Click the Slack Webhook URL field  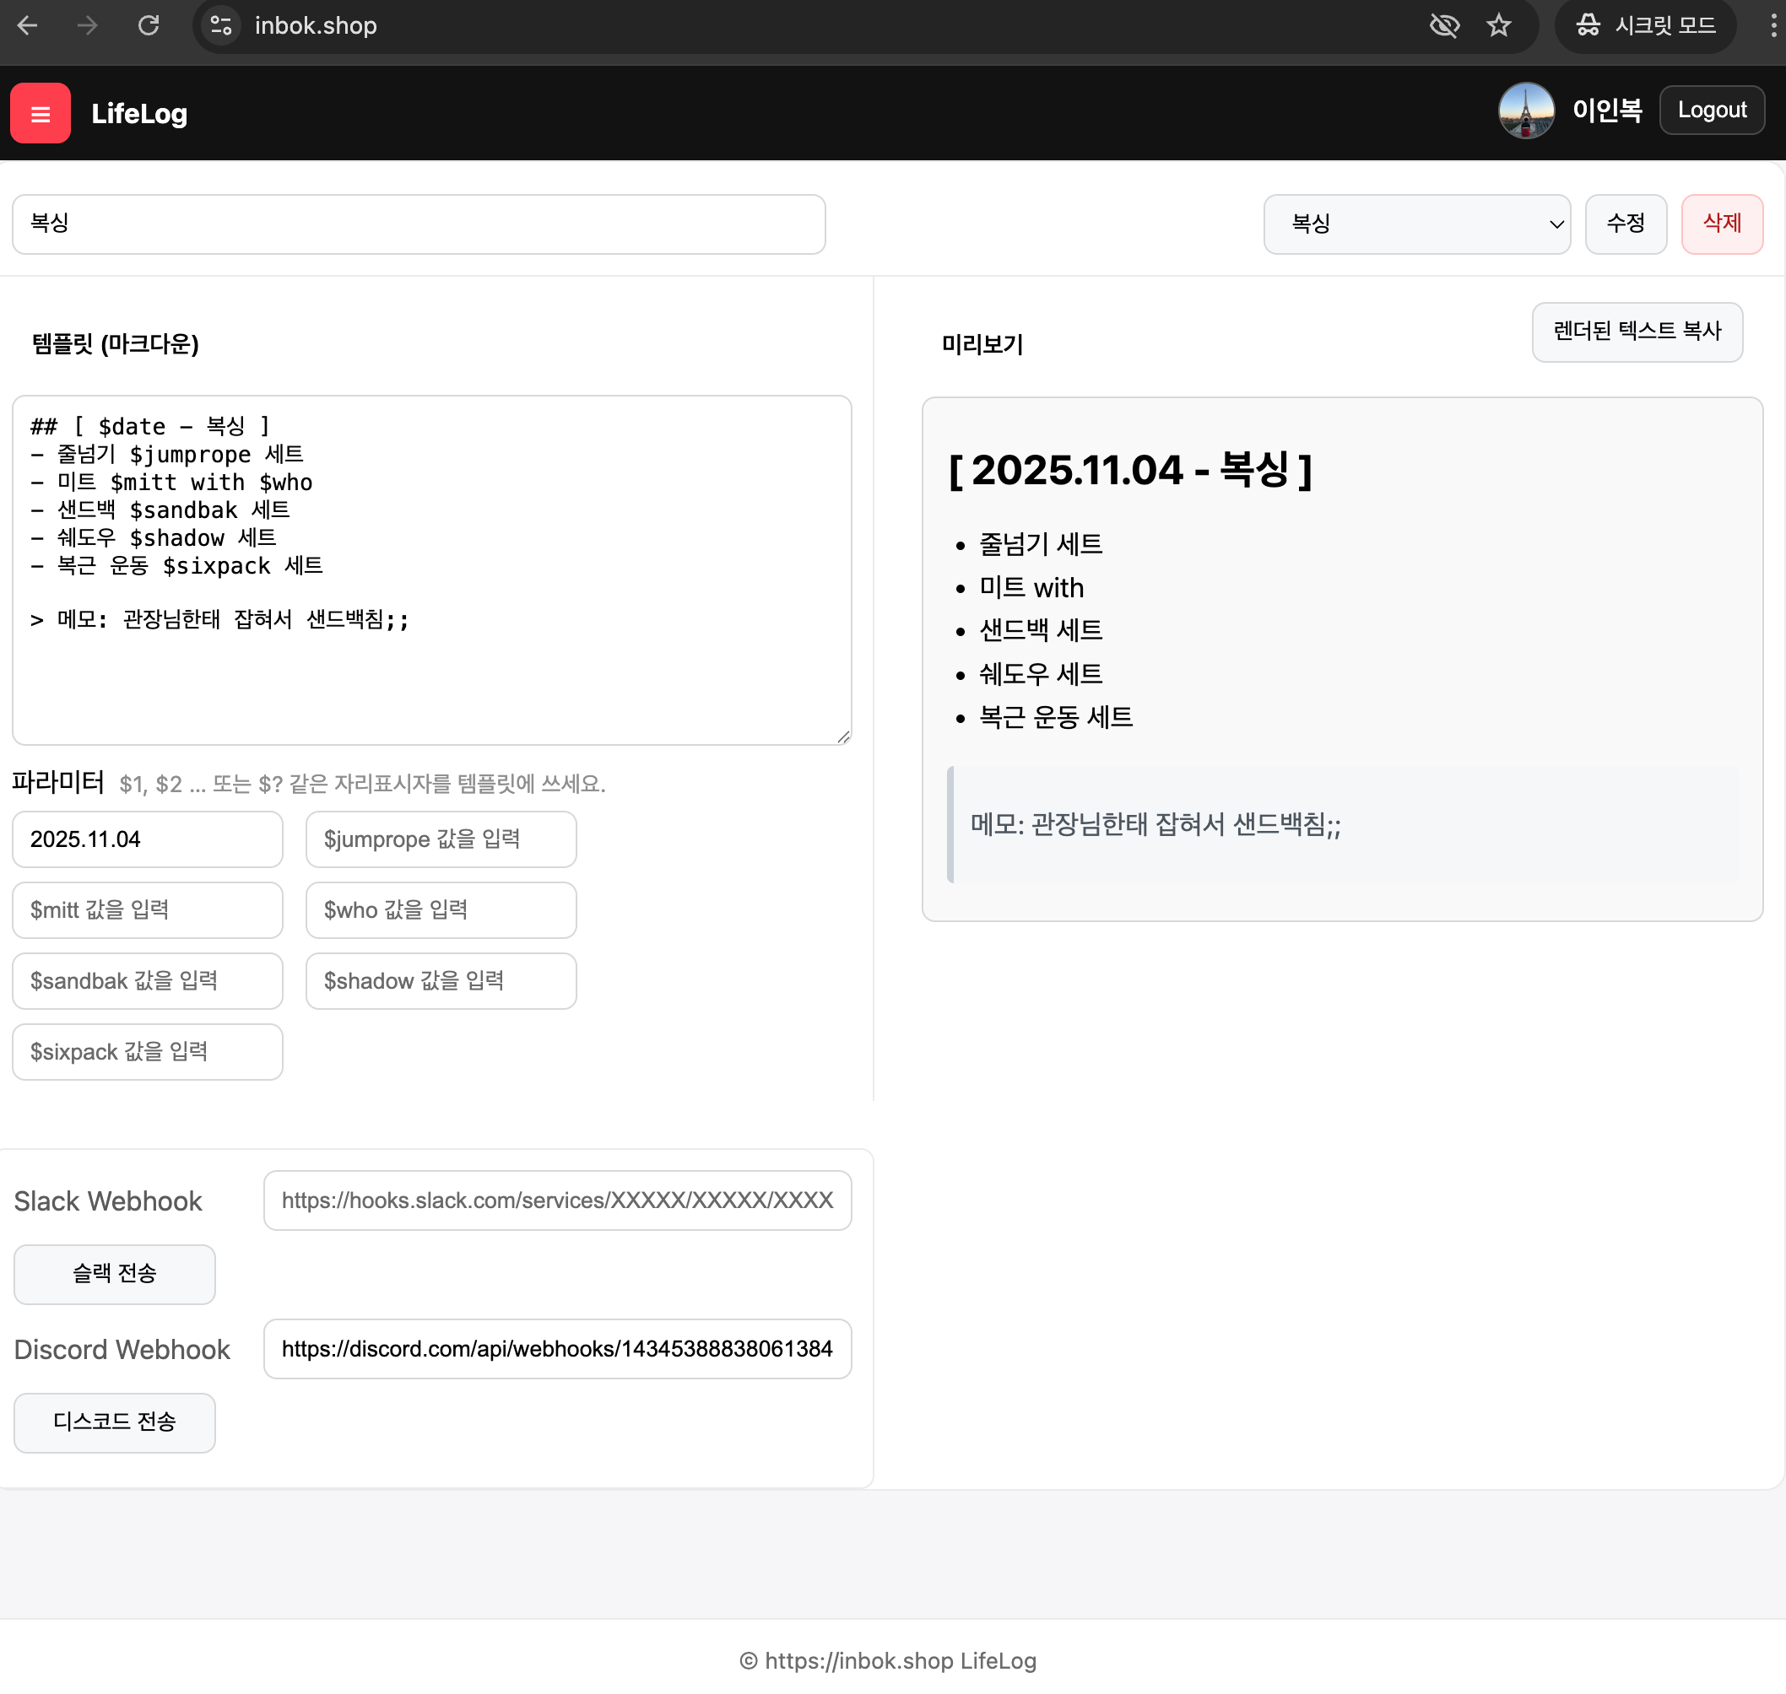pos(556,1200)
